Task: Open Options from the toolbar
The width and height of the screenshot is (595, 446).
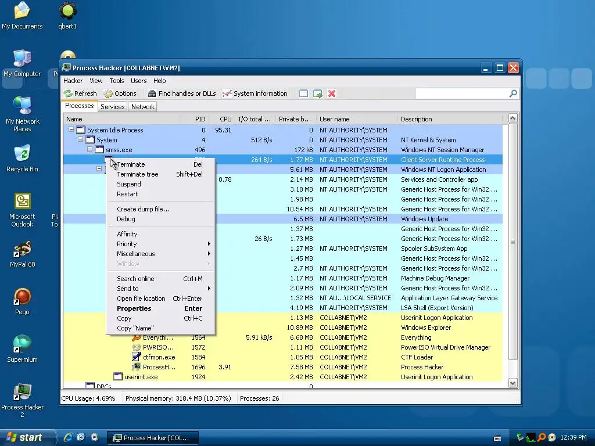Action: point(120,93)
